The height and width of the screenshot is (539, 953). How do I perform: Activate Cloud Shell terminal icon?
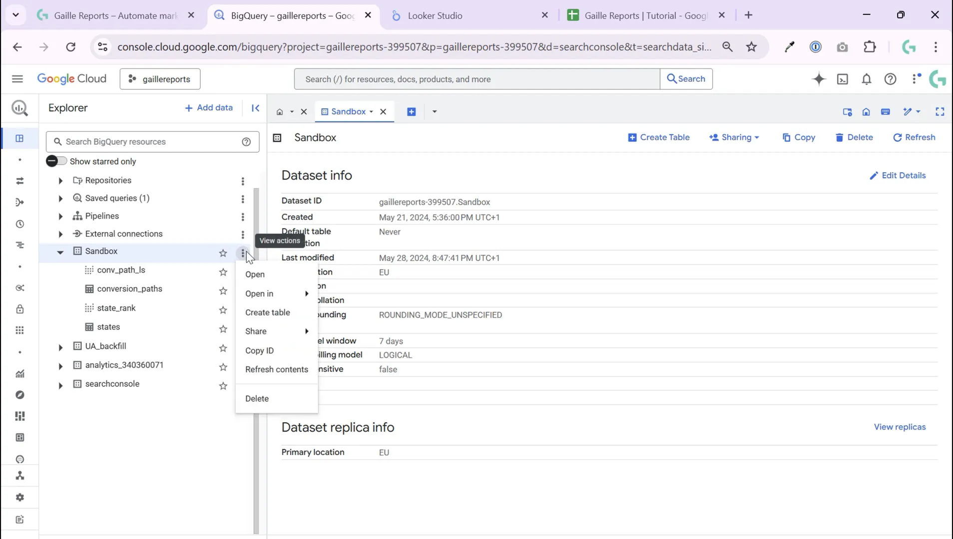click(843, 79)
